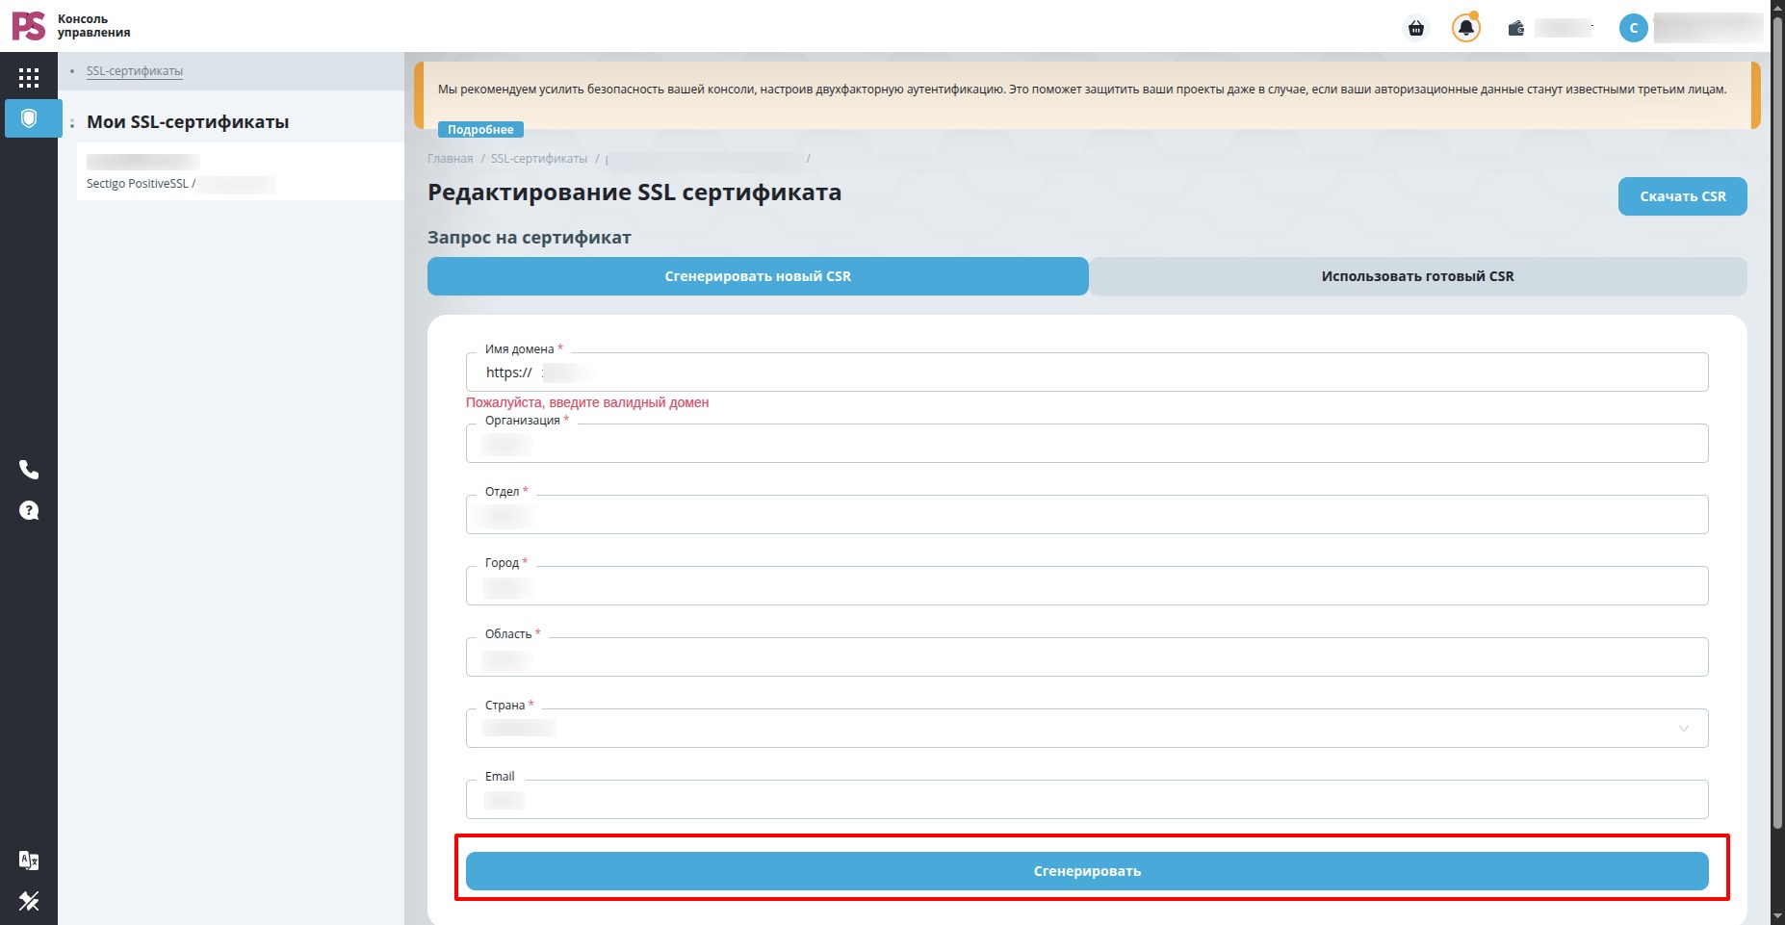
Task: Select the Sectigo PositiveSSL certificate entry
Action: 241,172
